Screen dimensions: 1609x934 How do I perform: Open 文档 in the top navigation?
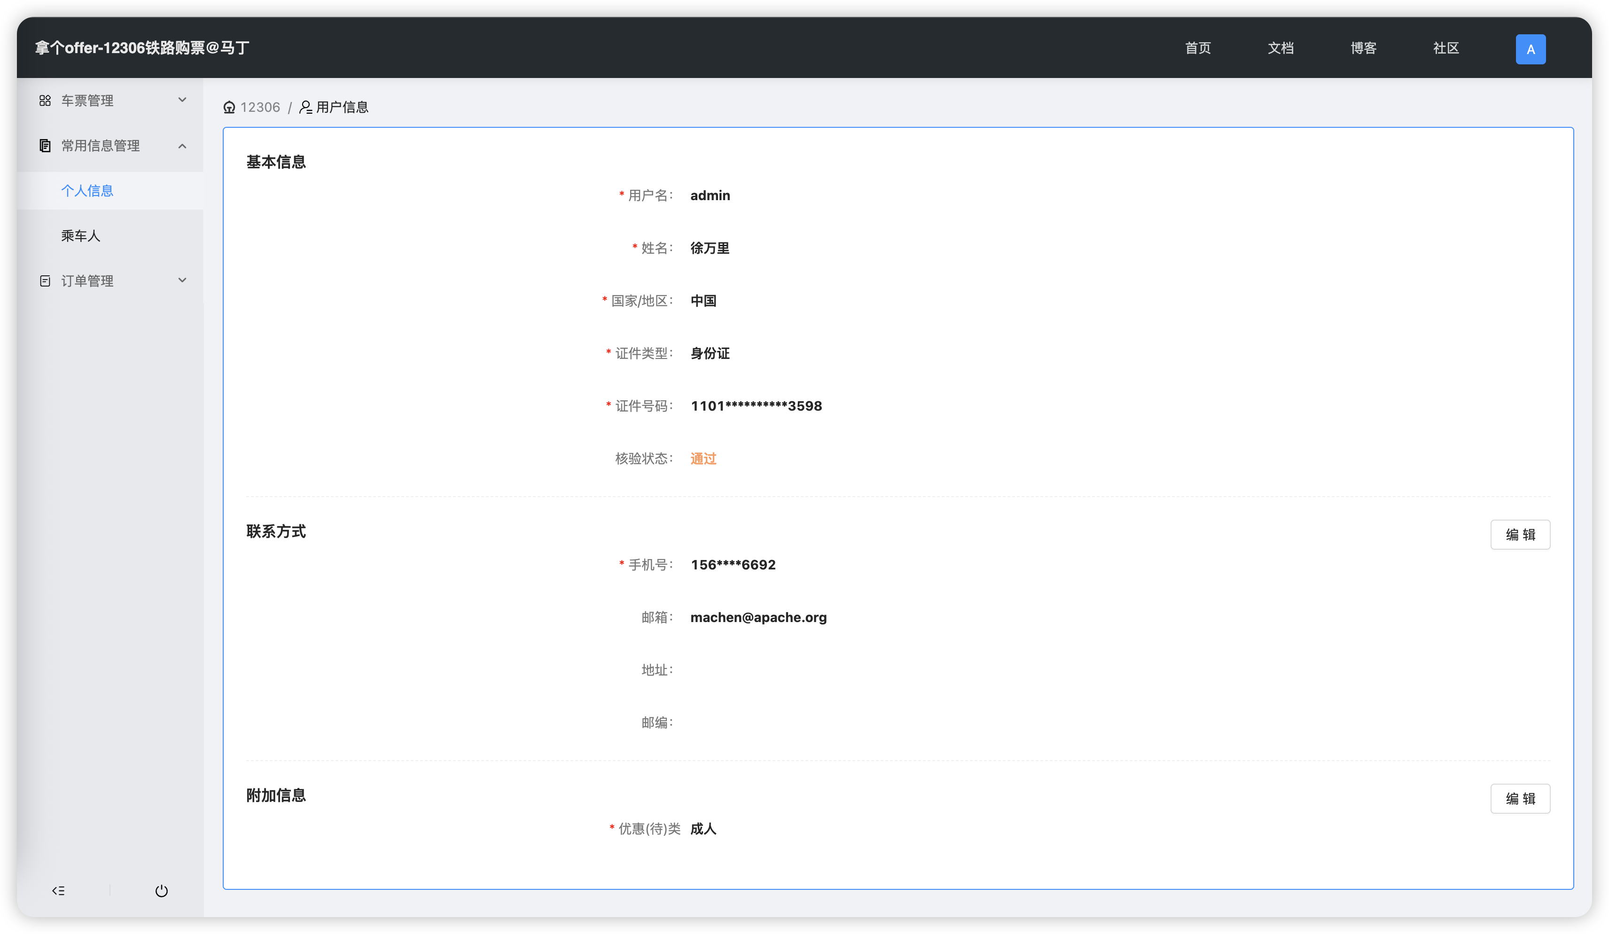coord(1280,48)
